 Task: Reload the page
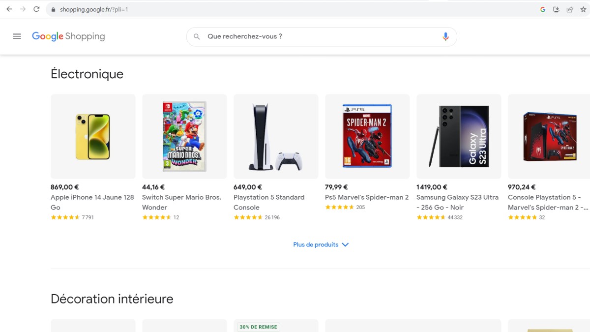click(36, 9)
